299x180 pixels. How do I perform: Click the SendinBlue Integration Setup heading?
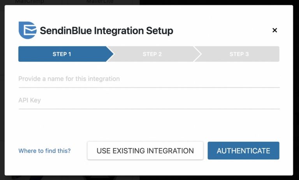(x=106, y=30)
